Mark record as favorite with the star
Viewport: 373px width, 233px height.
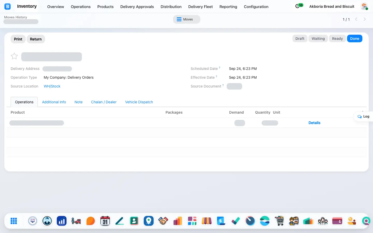coord(14,56)
